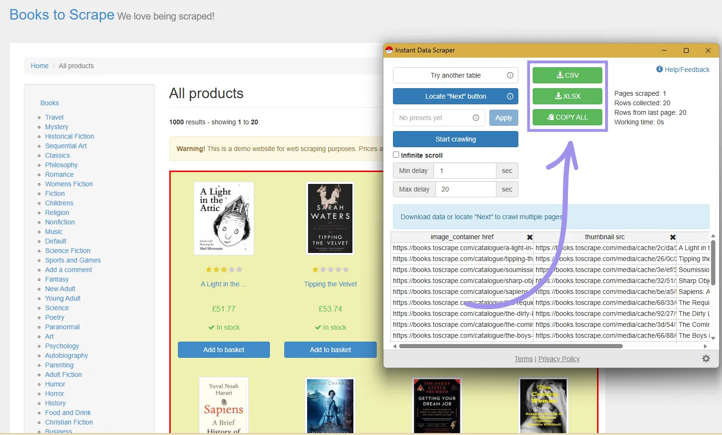Open the Travel category
This screenshot has width=722, height=435.
(x=54, y=117)
